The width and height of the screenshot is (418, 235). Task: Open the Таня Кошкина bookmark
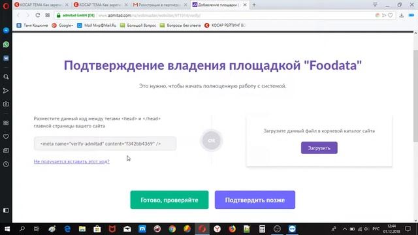[32, 25]
